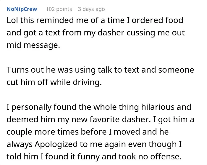
Task: Click the phrase cussing me out
Action: [x=156, y=33]
